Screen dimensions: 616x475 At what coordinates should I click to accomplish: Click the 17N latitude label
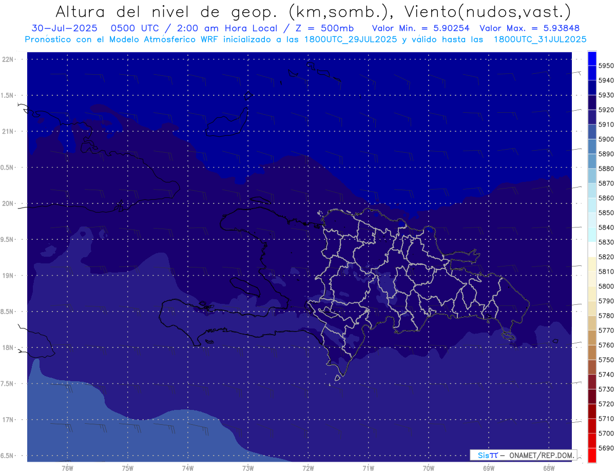(x=7, y=420)
